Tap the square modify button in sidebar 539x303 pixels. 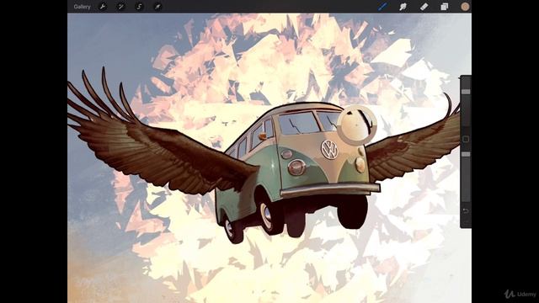(466, 139)
